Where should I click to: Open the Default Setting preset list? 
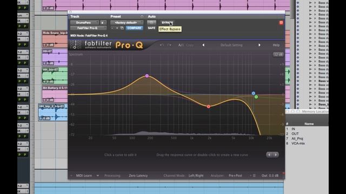tap(231, 45)
